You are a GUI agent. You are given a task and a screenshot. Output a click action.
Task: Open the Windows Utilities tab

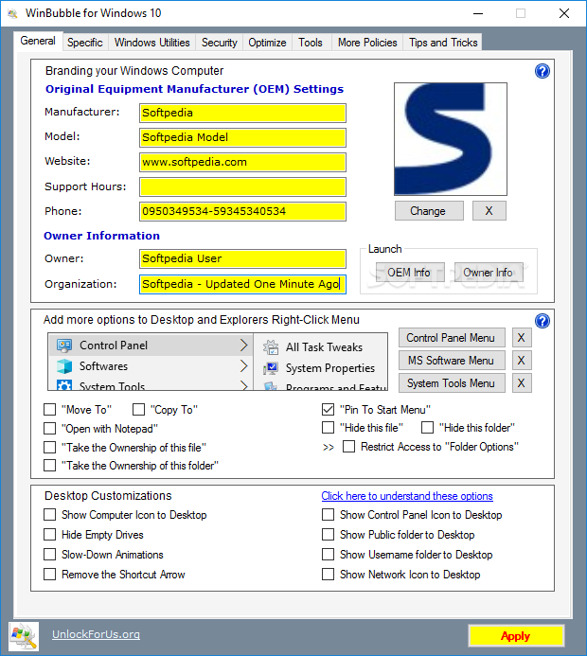click(151, 43)
